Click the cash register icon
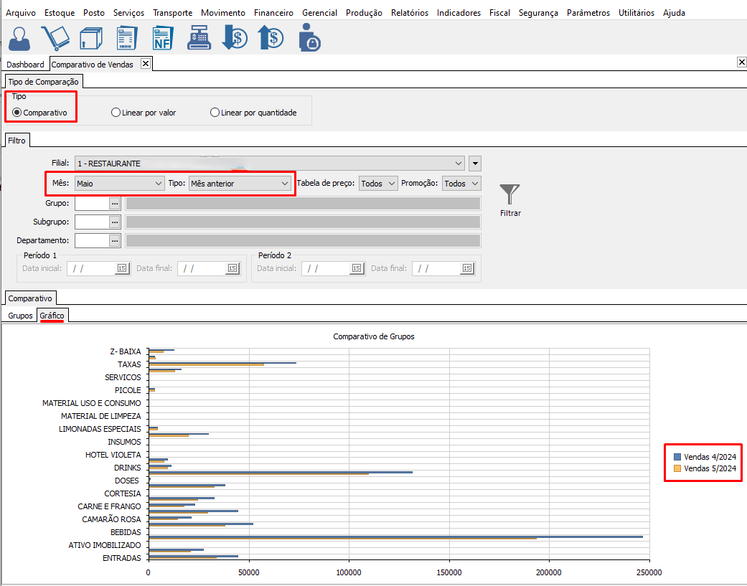The height and width of the screenshot is (586, 747). [x=199, y=38]
